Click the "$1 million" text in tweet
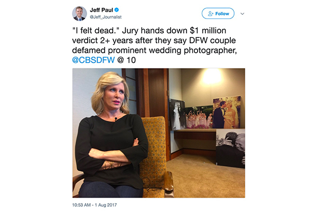Screen dimensions: 317x211 point(208,31)
